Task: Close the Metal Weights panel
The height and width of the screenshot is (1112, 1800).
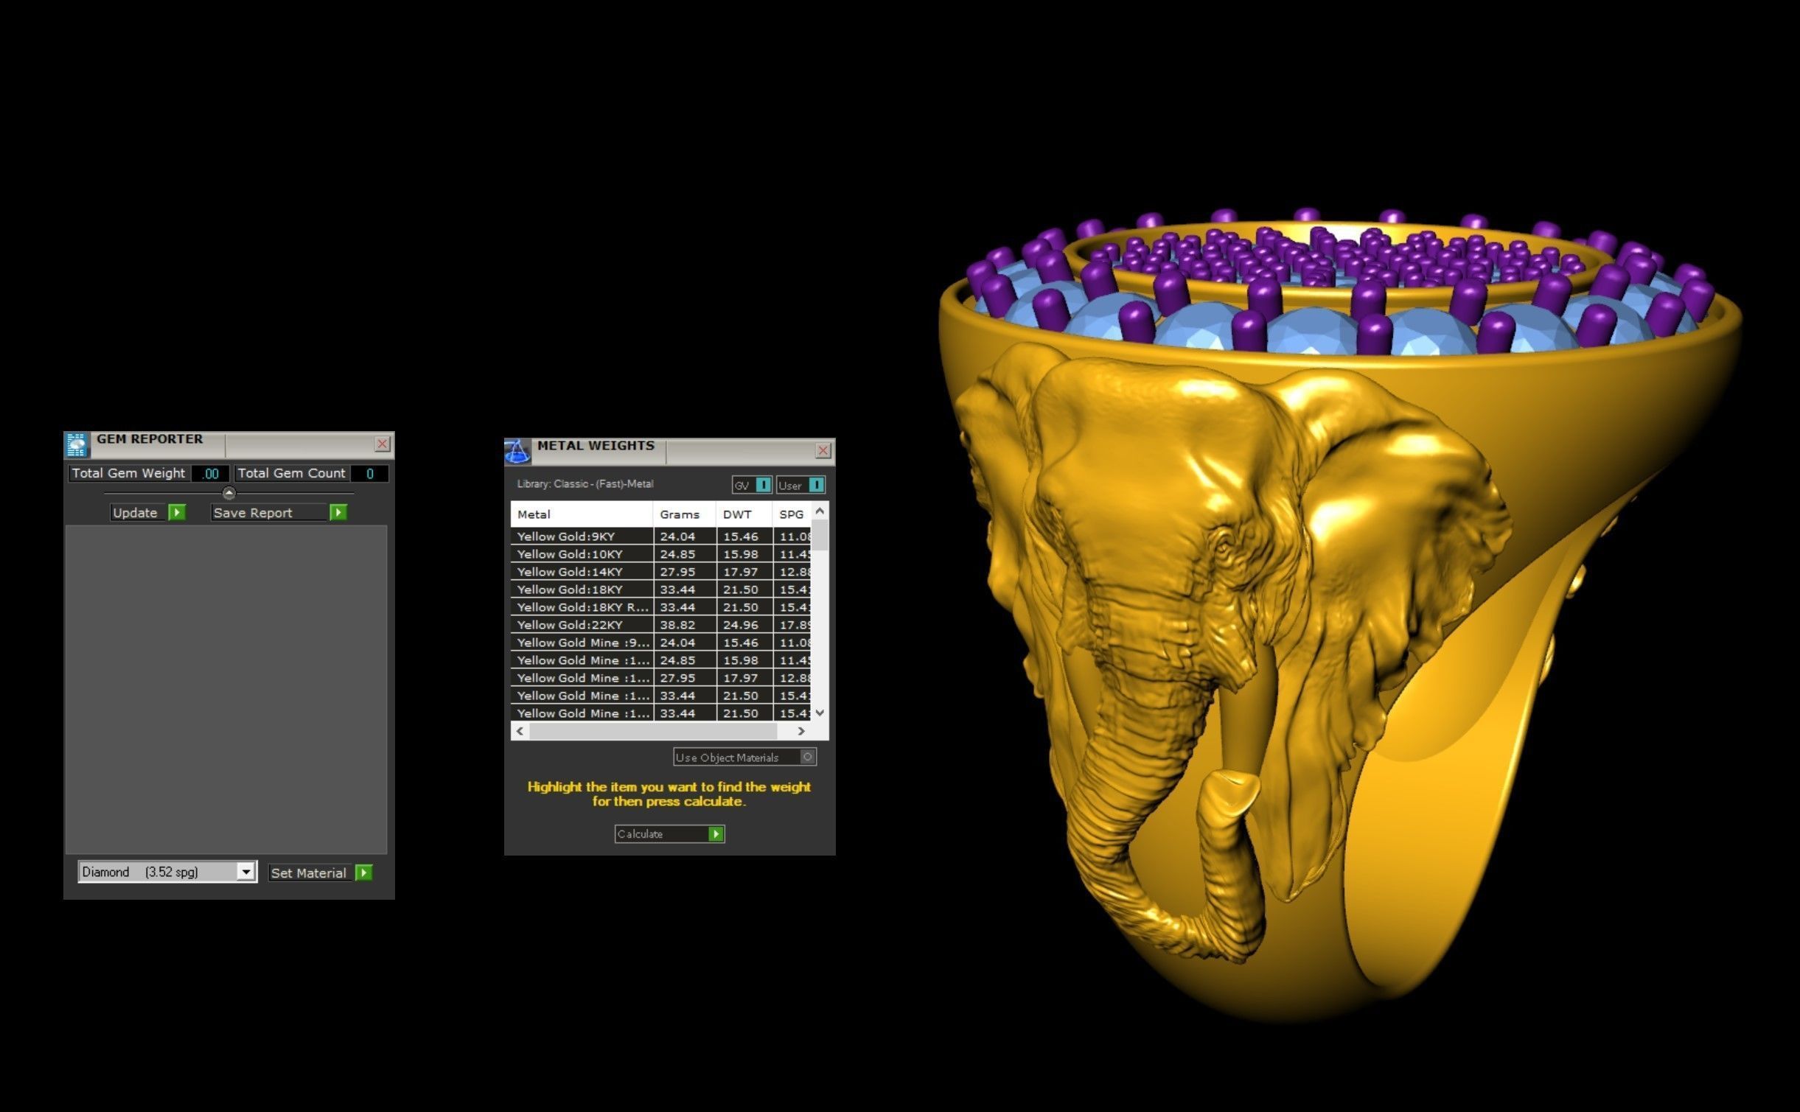Action: point(823,450)
